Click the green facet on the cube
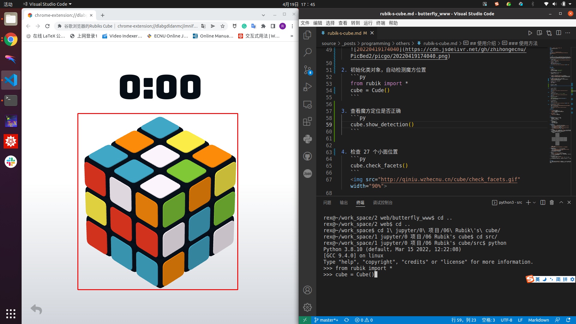 click(186, 170)
